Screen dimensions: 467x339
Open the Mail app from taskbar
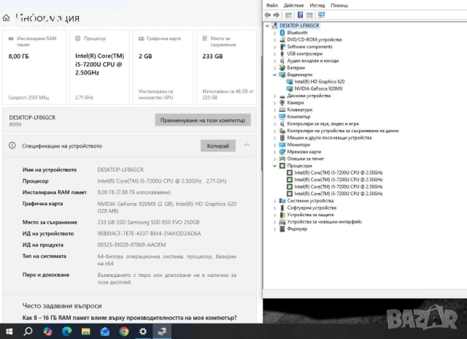(x=105, y=331)
